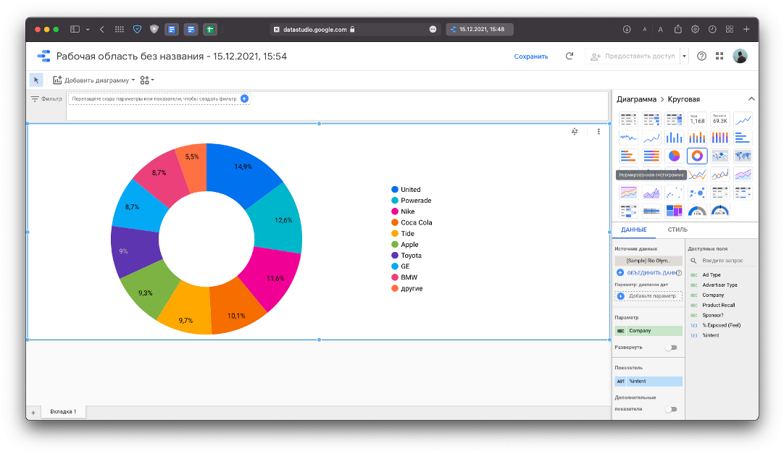Open blend data help icon
The height and width of the screenshot is (454, 784).
click(678, 273)
